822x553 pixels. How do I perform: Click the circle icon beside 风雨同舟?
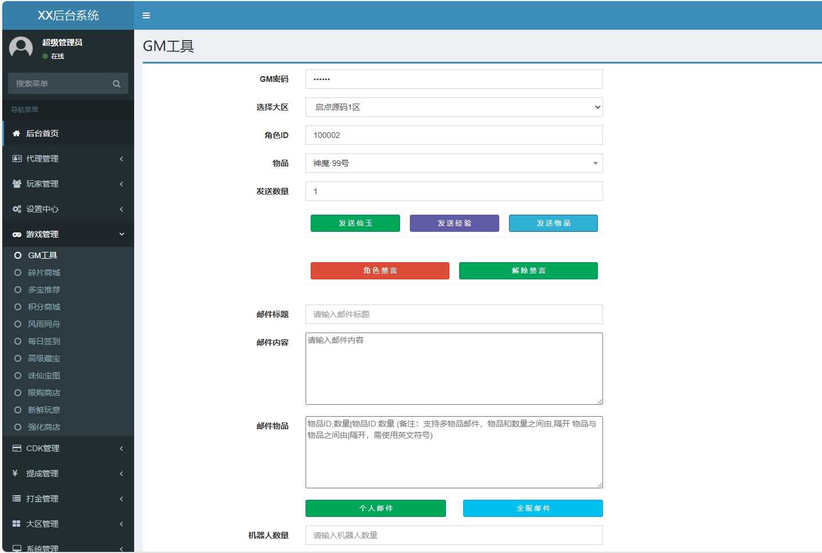[18, 324]
